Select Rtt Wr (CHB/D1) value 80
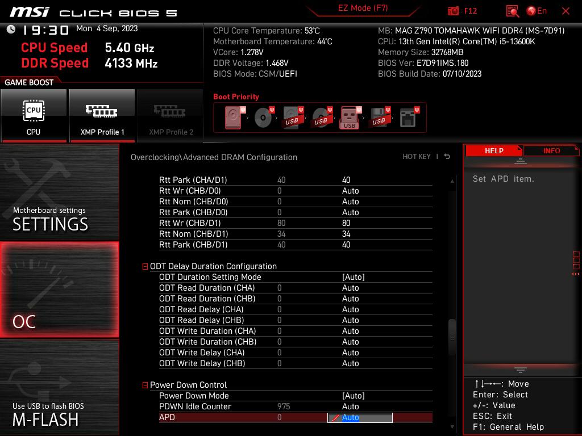The width and height of the screenshot is (582, 436). pyautogui.click(x=346, y=223)
